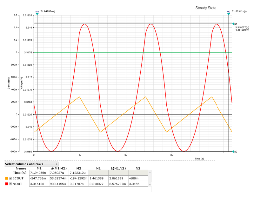This screenshot has width=254, height=199.
Task: Select the M2 time value cell
Action: point(79,173)
